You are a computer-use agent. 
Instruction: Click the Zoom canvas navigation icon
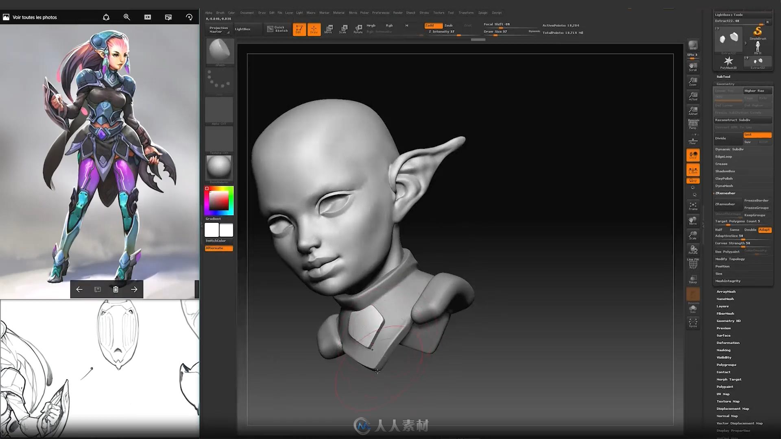click(x=693, y=81)
